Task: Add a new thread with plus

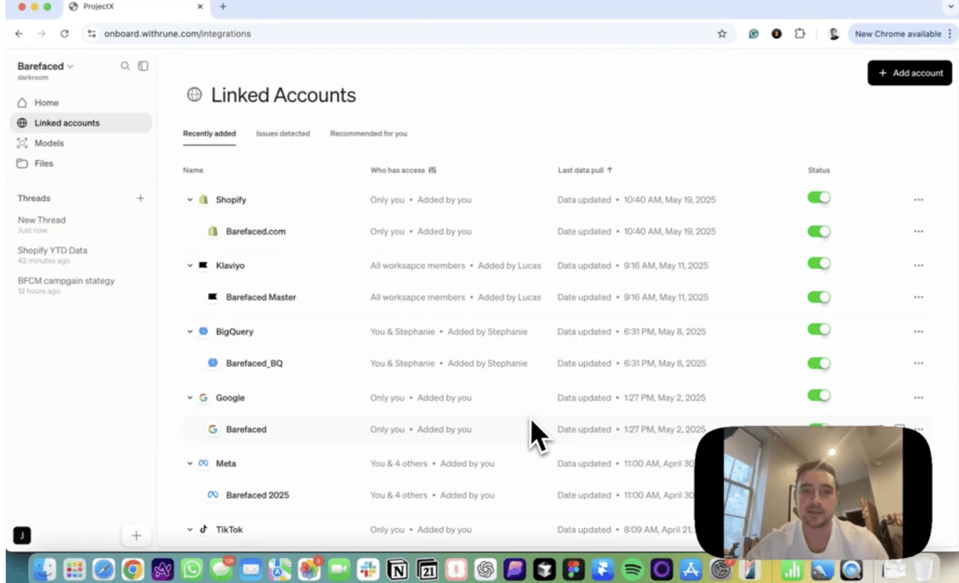Action: click(141, 198)
